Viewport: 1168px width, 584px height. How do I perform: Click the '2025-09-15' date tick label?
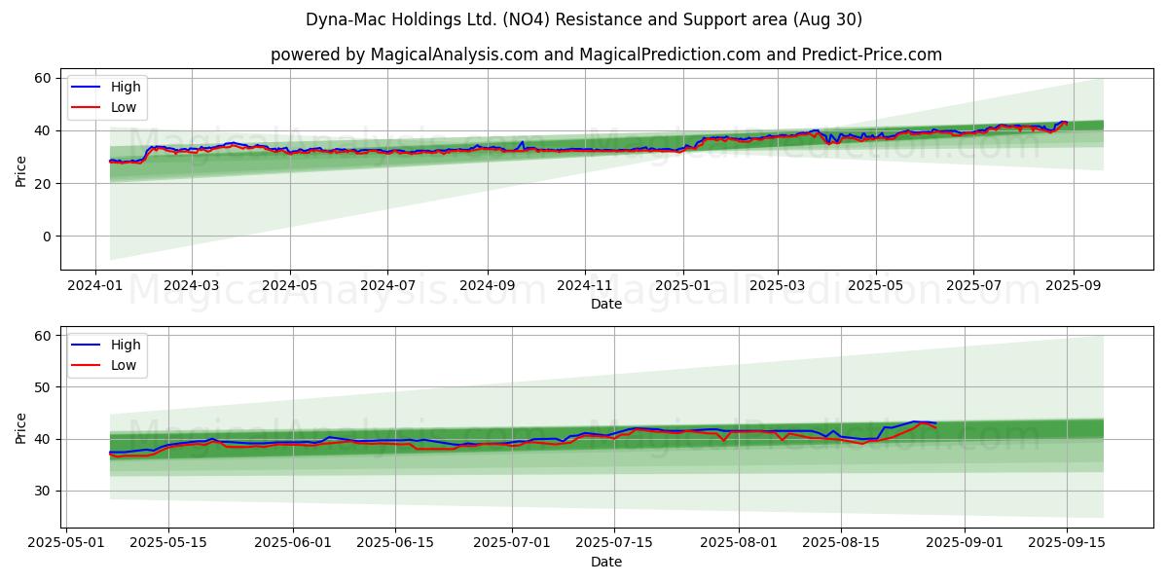click(1067, 543)
